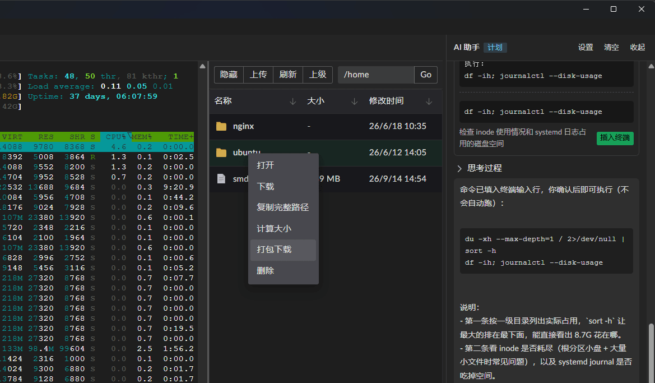Choose 打包下载 in context menu

(283, 250)
